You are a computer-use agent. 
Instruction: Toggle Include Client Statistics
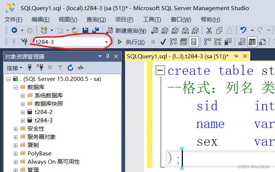[228, 42]
